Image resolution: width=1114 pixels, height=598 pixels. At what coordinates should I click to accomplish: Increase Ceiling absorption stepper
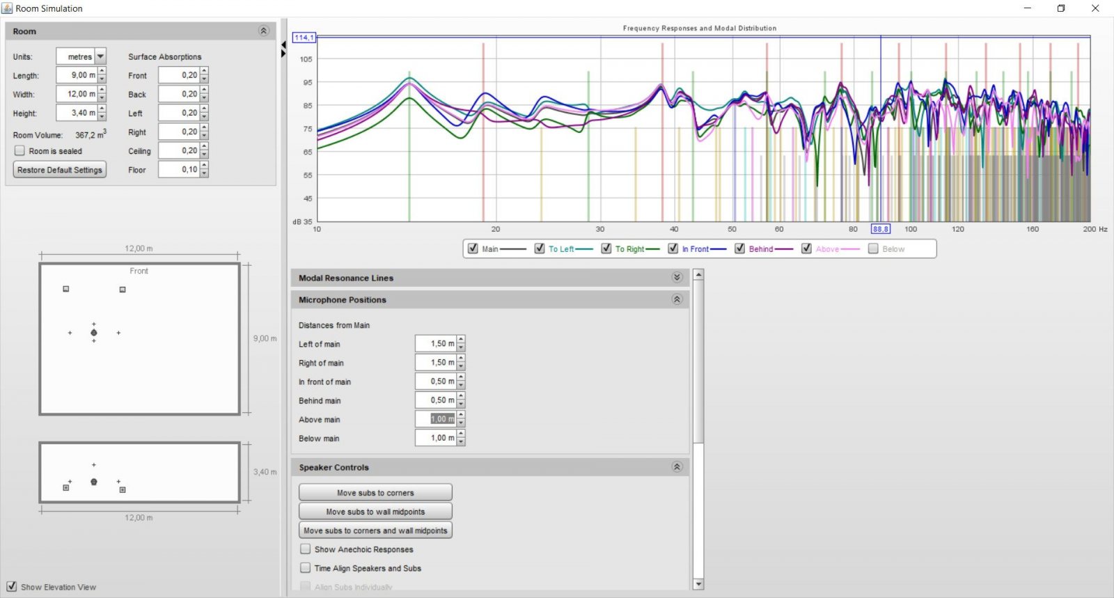[204, 146]
